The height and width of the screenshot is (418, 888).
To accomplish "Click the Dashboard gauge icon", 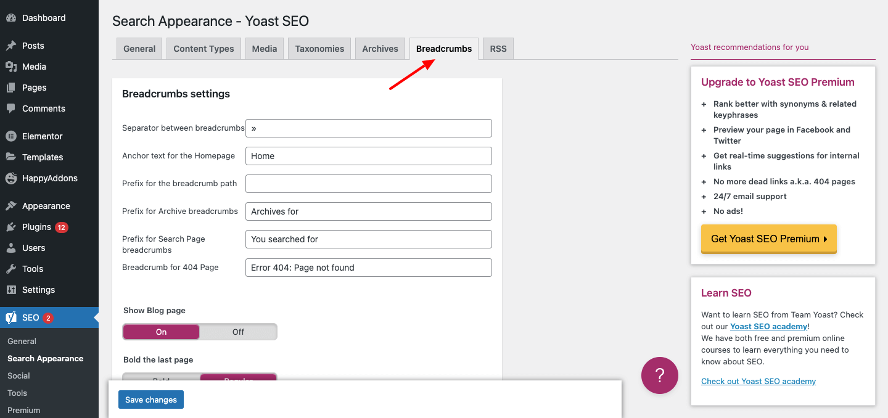I will [x=11, y=18].
